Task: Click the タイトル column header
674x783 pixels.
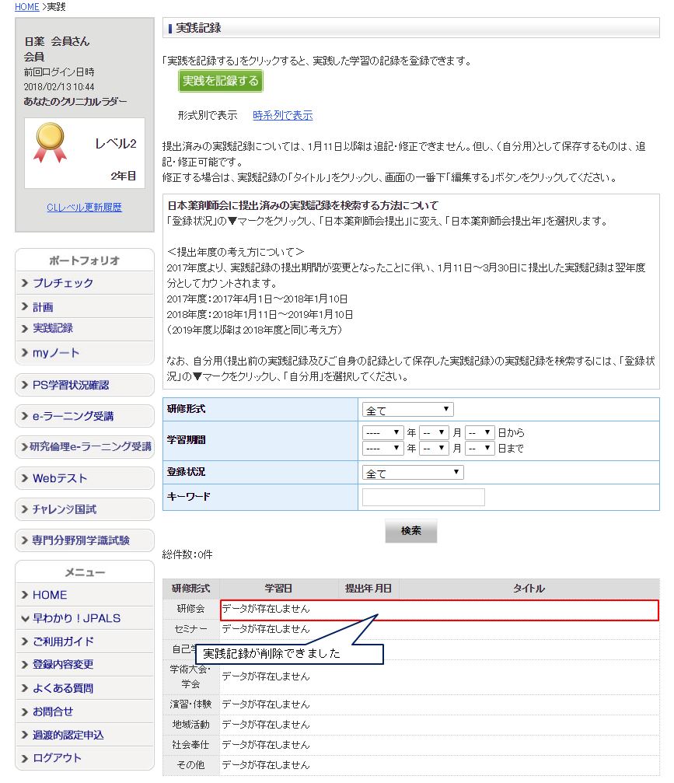Action: 529,589
